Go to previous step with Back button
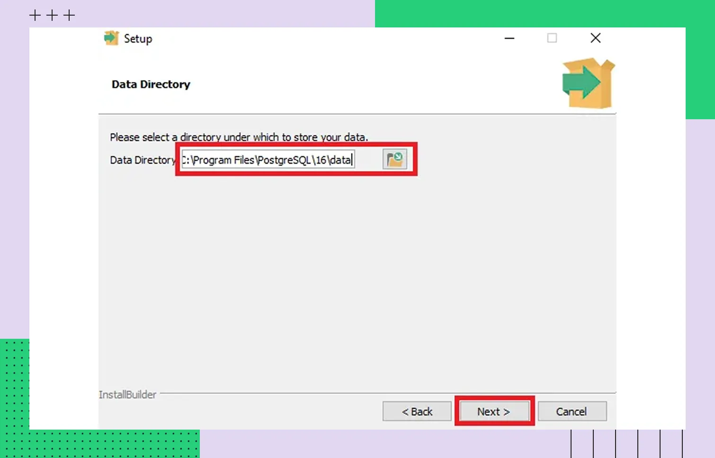This screenshot has width=715, height=458. tap(417, 412)
